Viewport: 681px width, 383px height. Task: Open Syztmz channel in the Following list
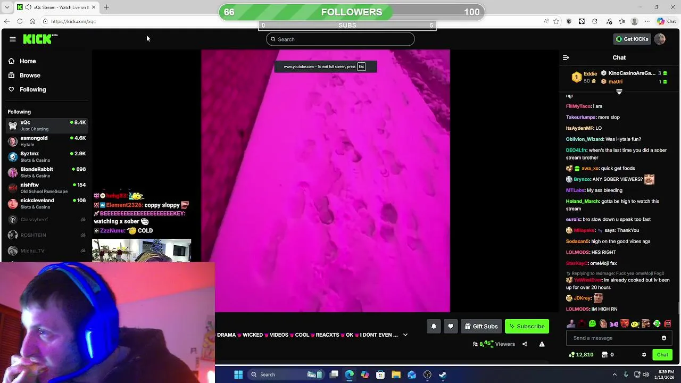click(47, 156)
